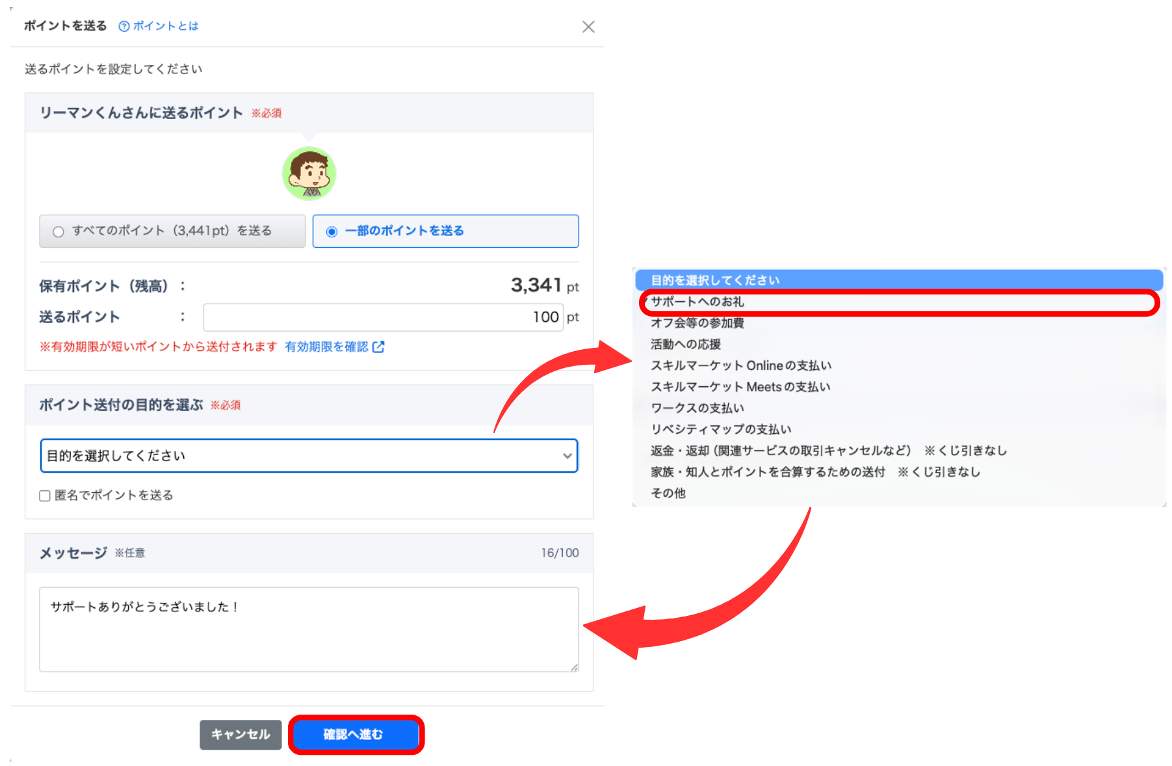
Task: Select ワークスの支払い from the list
Action: (x=697, y=408)
